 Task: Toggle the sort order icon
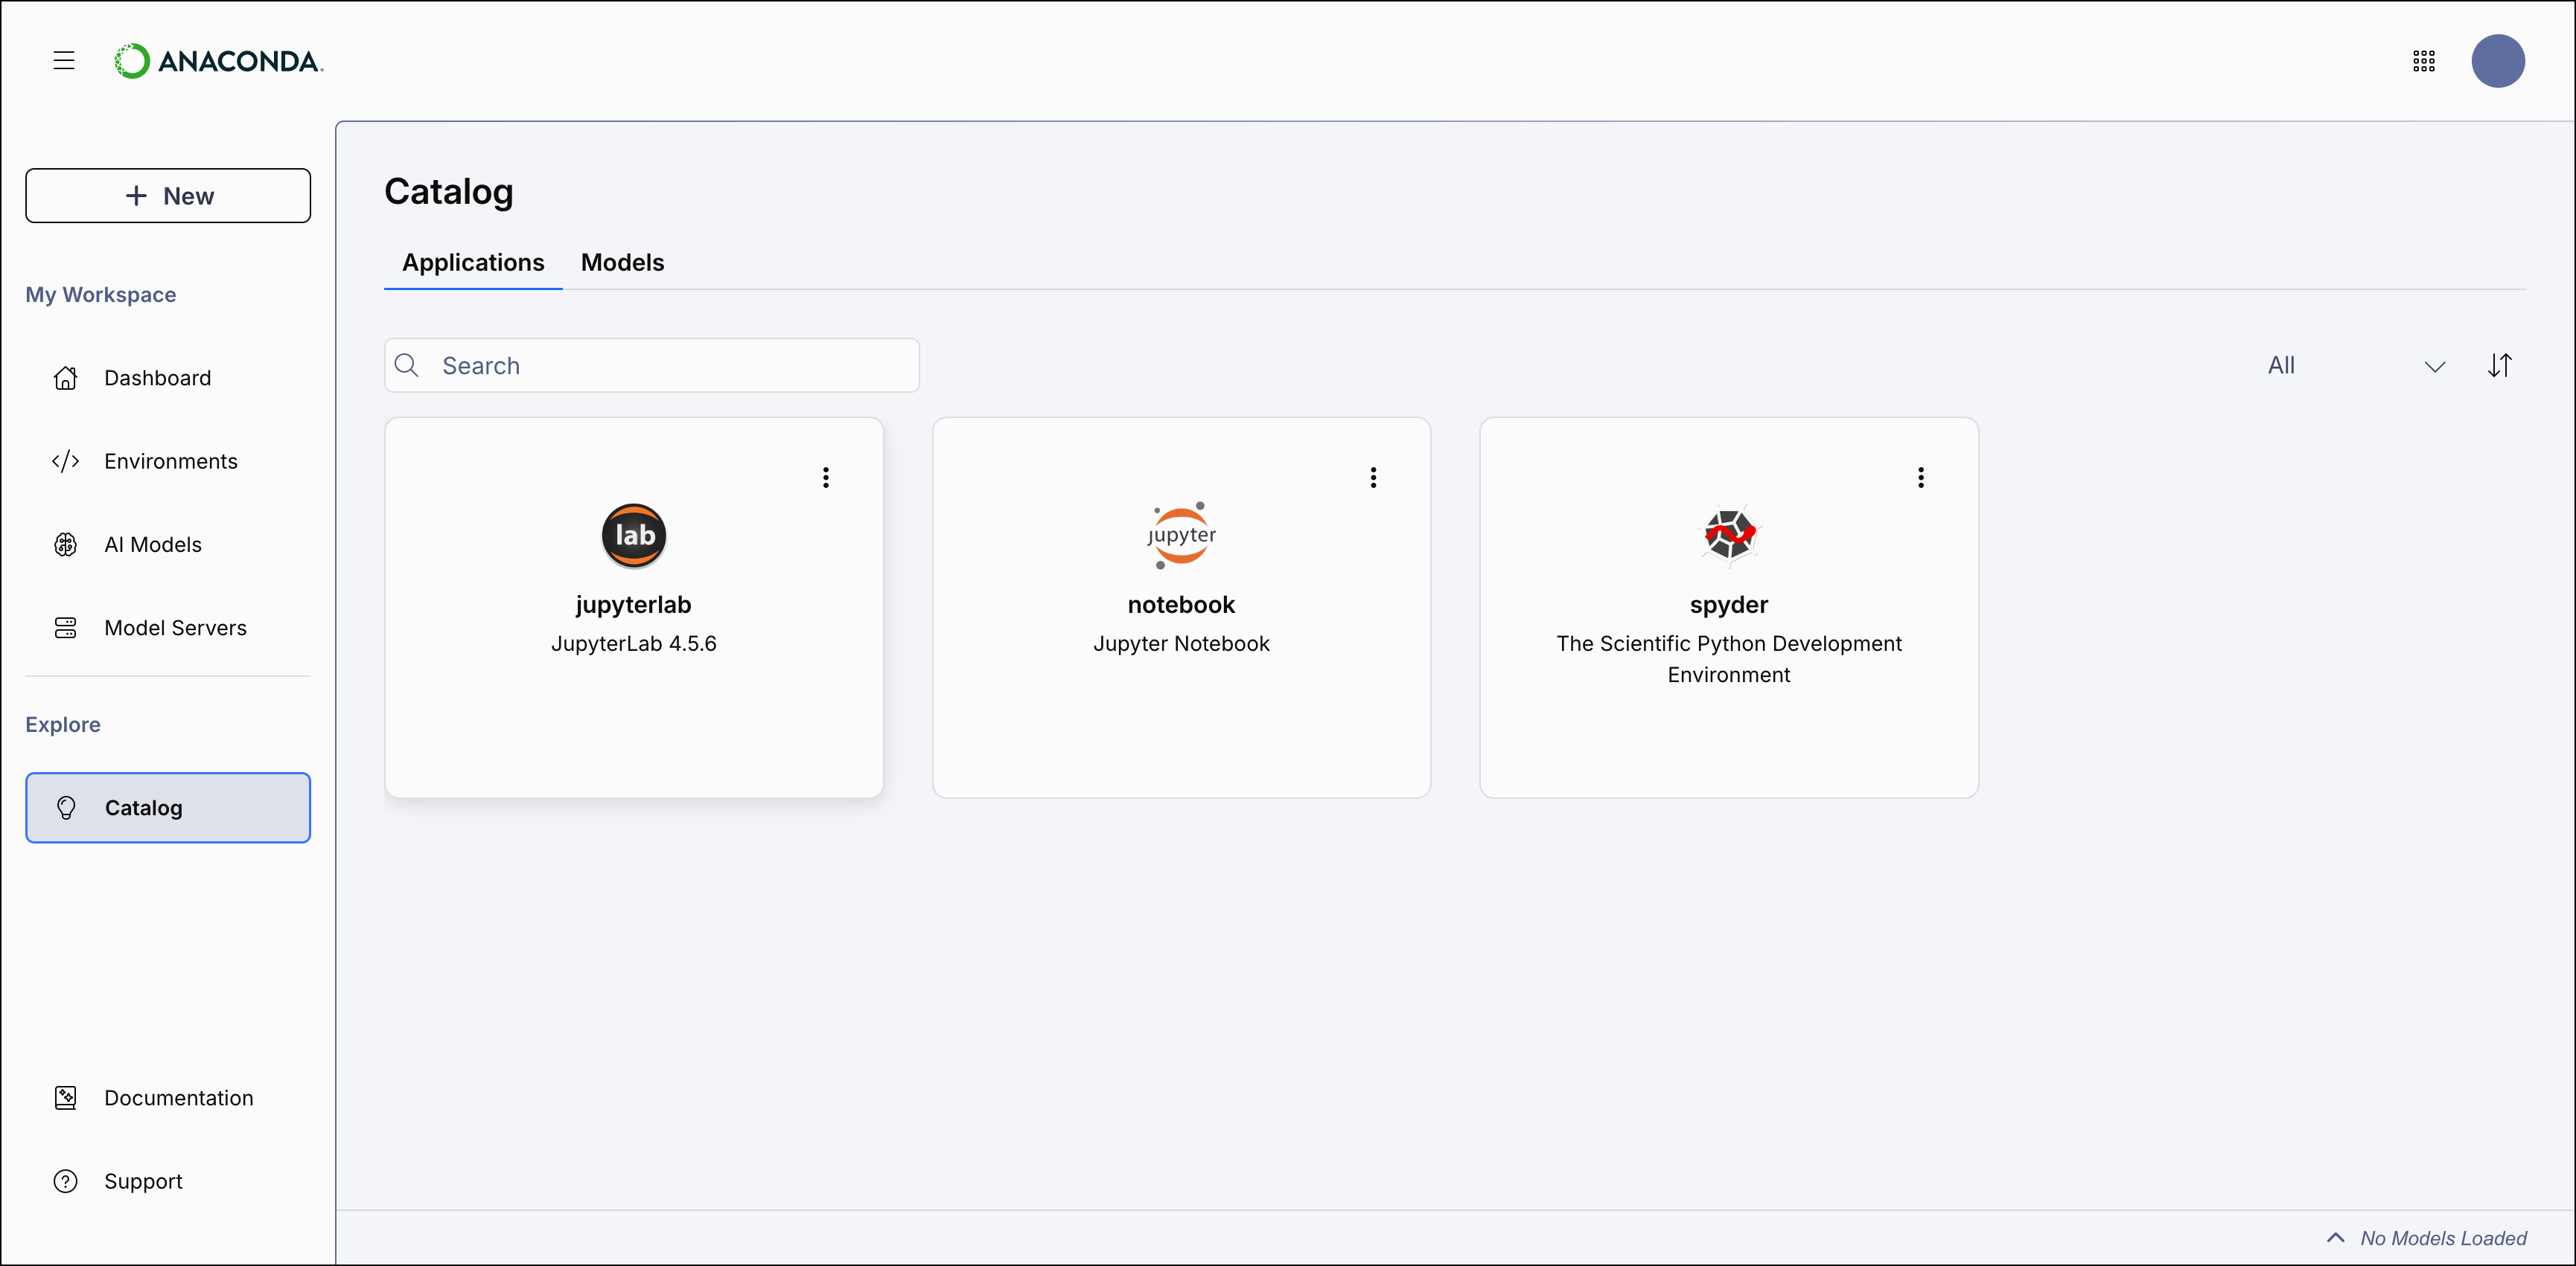point(2499,366)
